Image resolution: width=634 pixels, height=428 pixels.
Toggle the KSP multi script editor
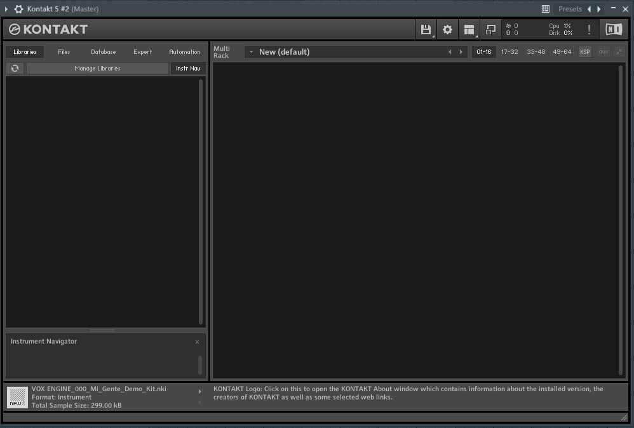[584, 51]
